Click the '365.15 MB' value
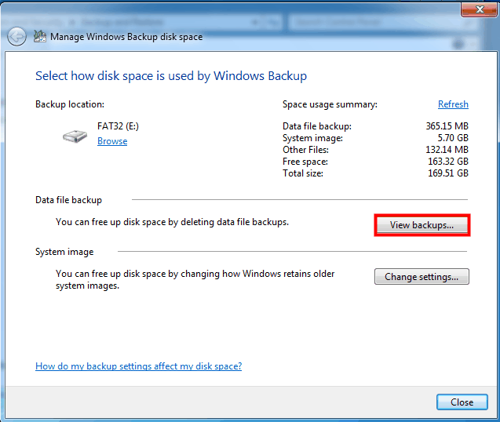Screen dimensions: 500x422 (x=447, y=126)
